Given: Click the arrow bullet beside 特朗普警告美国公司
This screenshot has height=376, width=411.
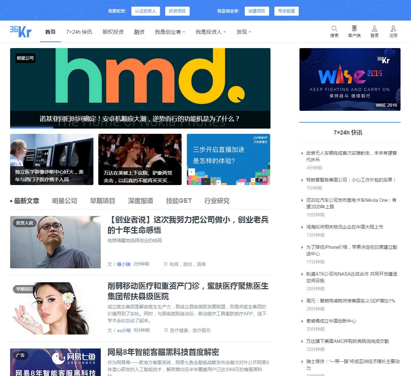Looking at the screenshot, I should pos(302,180).
